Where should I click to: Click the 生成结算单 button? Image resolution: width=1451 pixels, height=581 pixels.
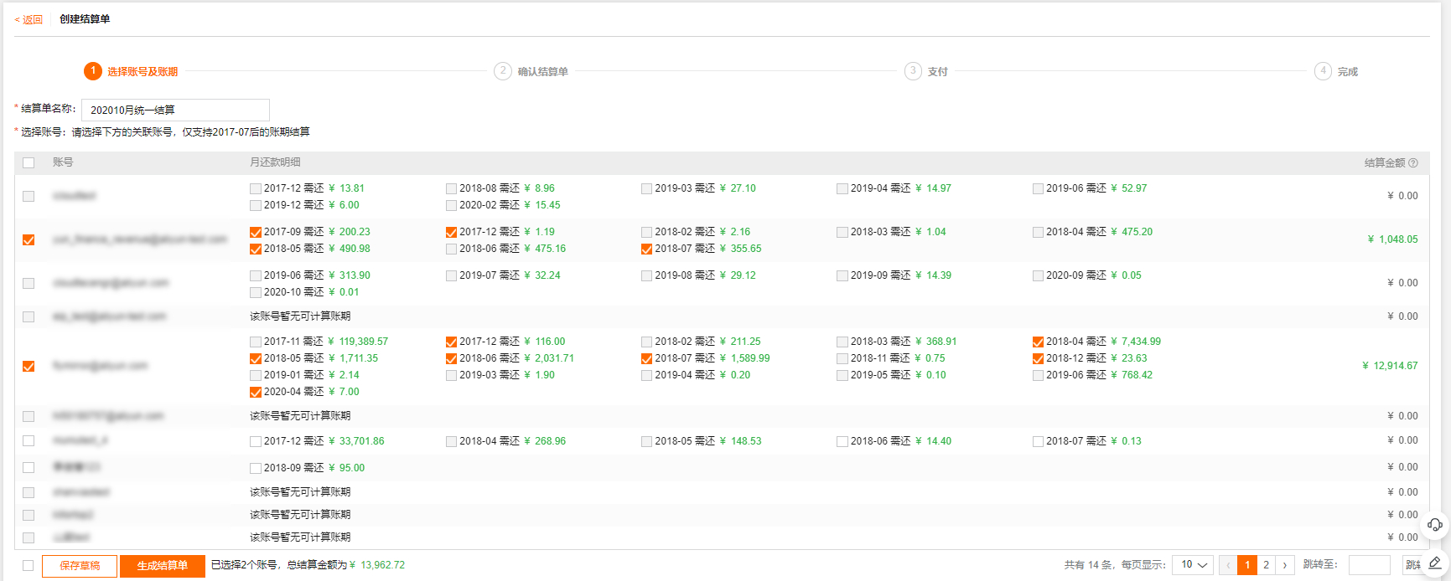point(163,566)
